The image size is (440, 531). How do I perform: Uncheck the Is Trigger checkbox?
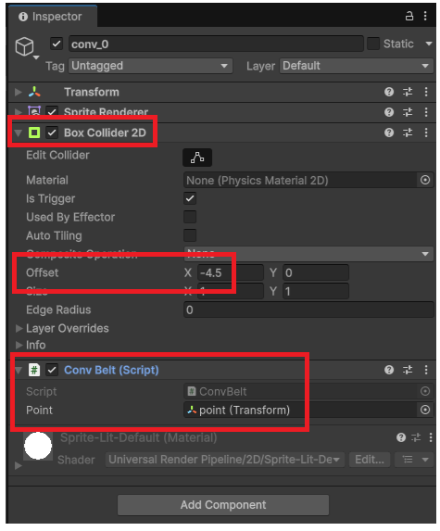pyautogui.click(x=190, y=198)
